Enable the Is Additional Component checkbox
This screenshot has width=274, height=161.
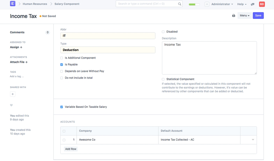tap(61, 58)
